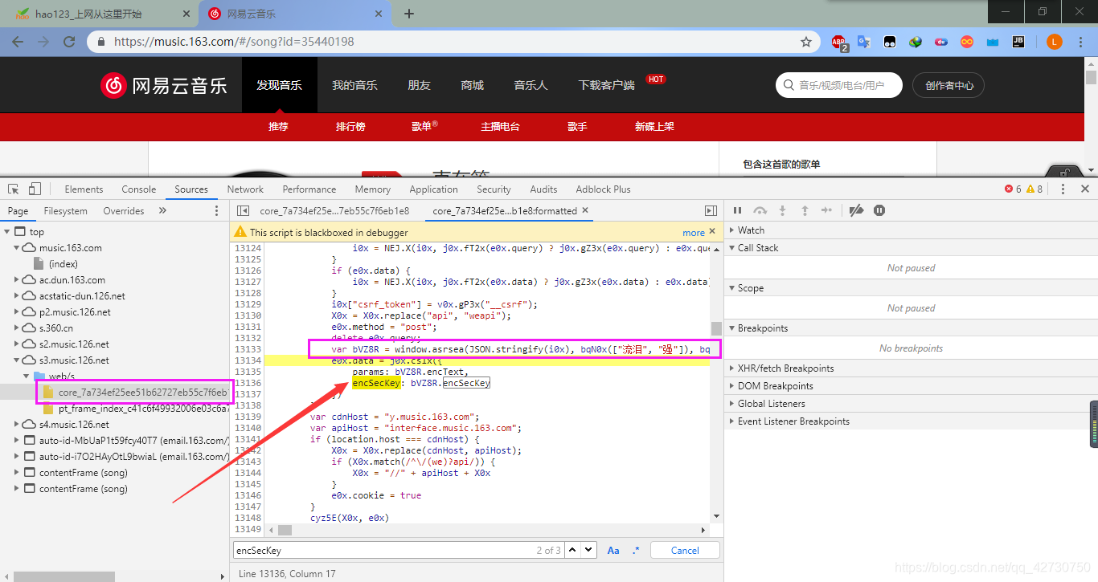The height and width of the screenshot is (582, 1098).
Task: Reload the current page
Action: 68,42
